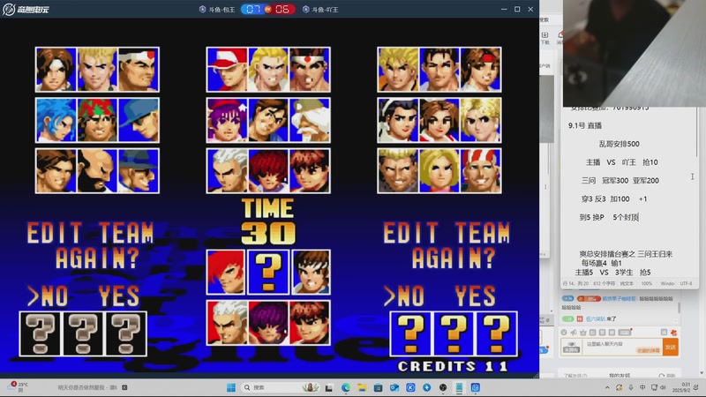Open the blue K app on taskbar

pyautogui.click(x=410, y=387)
